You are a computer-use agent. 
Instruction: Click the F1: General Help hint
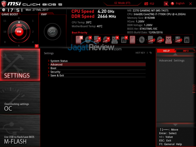pyautogui.click(x=171, y=144)
